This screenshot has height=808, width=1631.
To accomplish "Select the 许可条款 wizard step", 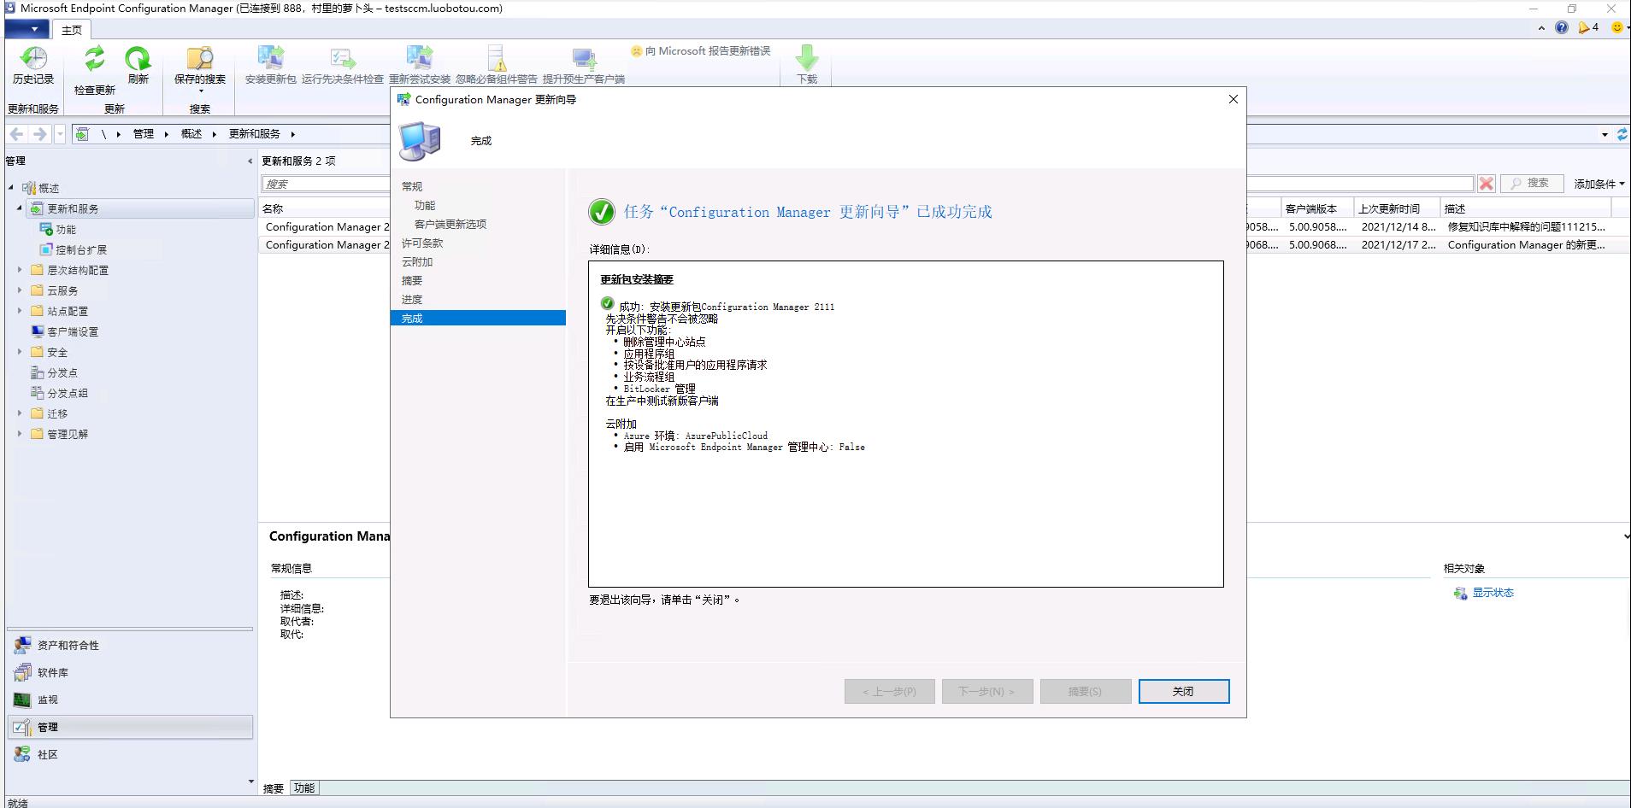I will (422, 243).
